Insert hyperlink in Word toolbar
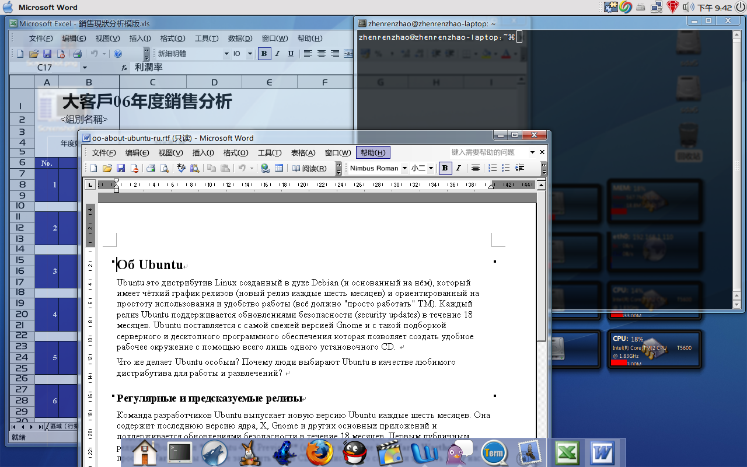The height and width of the screenshot is (467, 747). point(266,168)
